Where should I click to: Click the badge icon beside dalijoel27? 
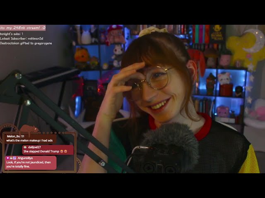click(25, 147)
